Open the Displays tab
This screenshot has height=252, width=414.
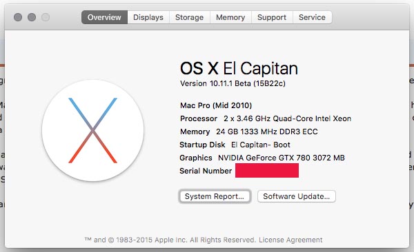148,17
